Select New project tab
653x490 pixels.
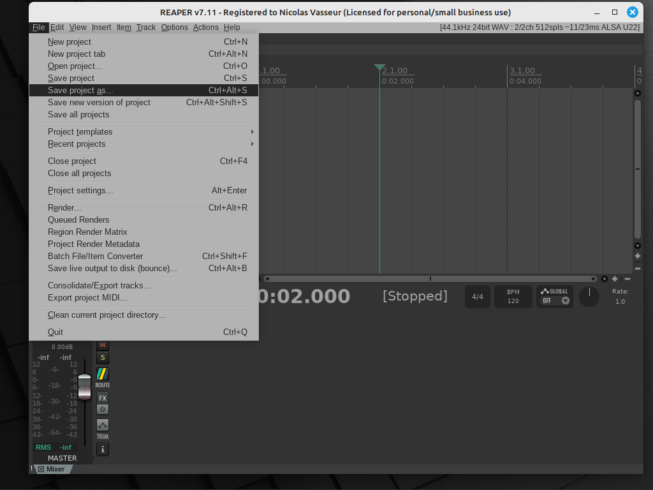click(144, 54)
